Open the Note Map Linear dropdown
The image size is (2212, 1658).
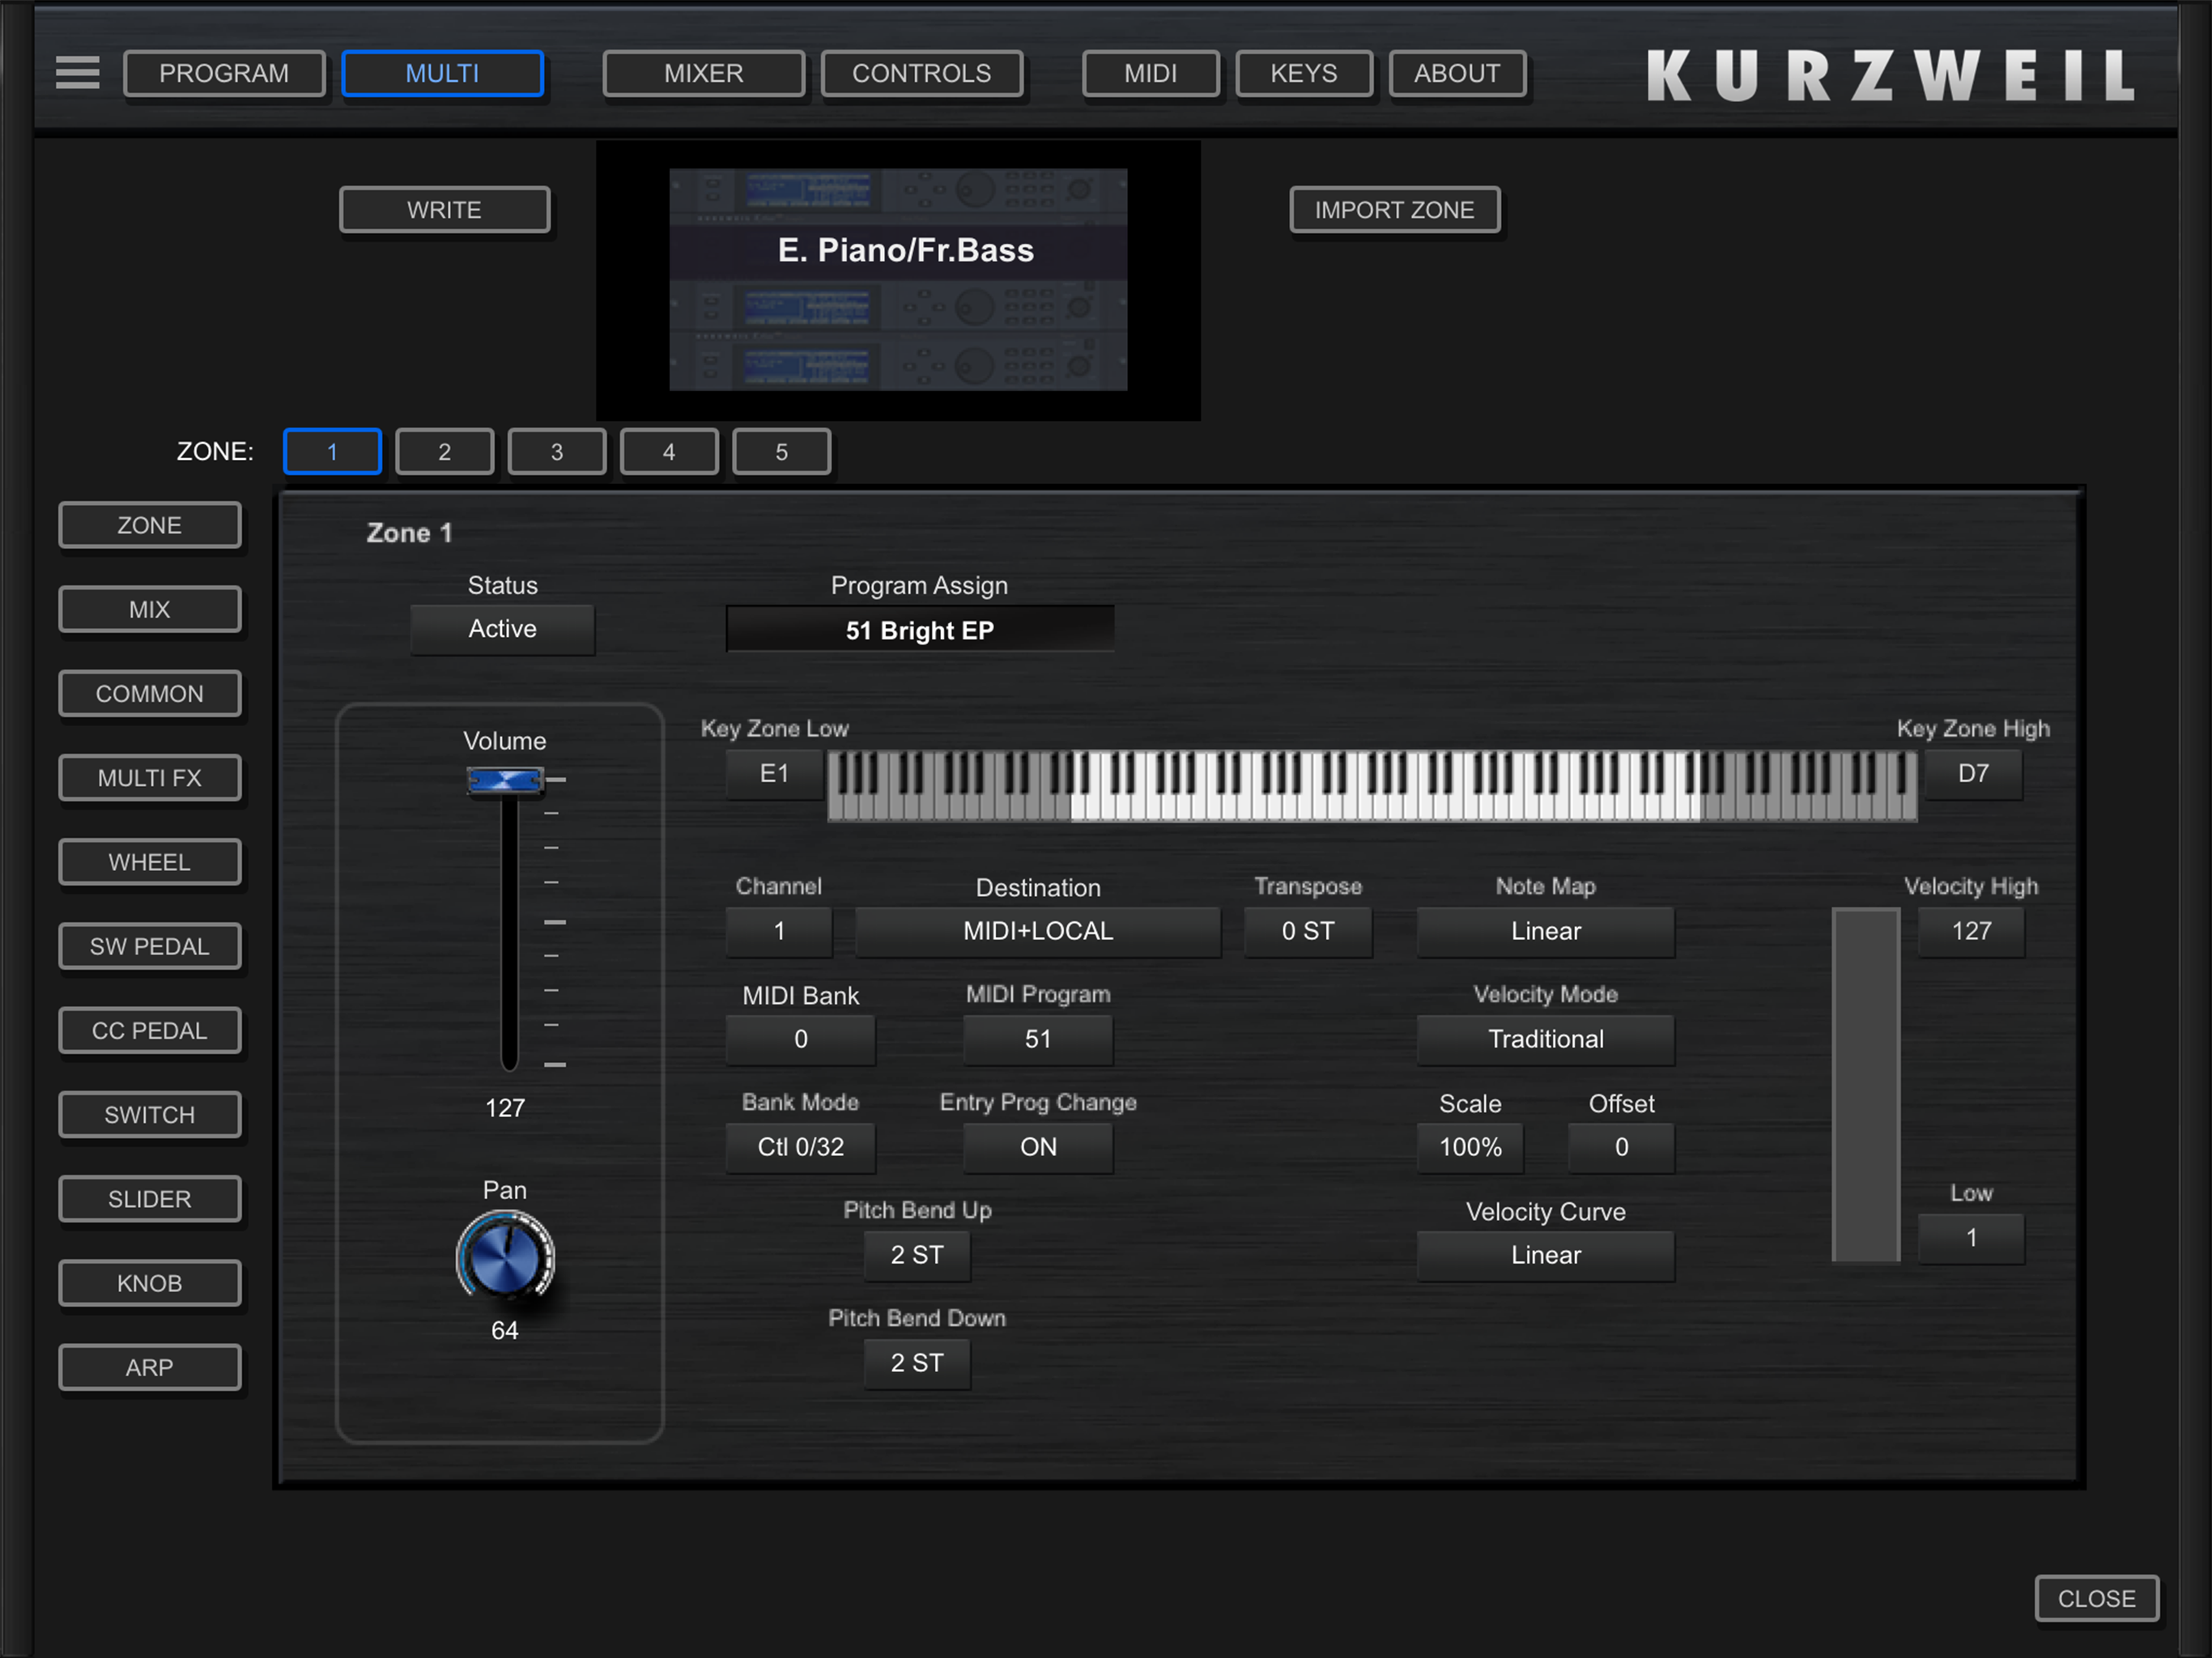tap(1546, 931)
